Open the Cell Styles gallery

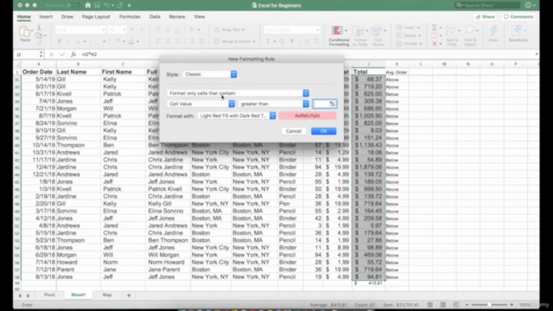[x=378, y=35]
